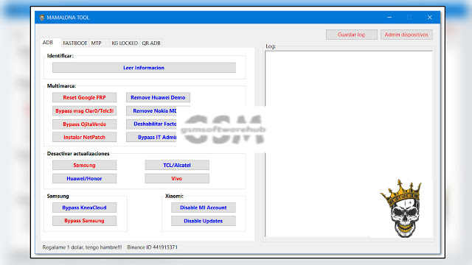Disable updates for Vivo
The height and width of the screenshot is (265, 472).
click(177, 178)
